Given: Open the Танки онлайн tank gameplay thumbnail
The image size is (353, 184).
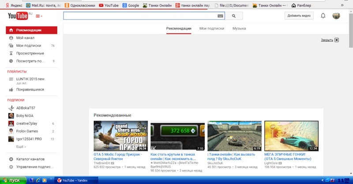Looking at the screenshot, I should point(235,136).
